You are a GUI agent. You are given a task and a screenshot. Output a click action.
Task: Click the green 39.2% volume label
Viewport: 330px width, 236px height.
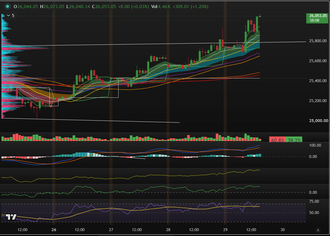(x=294, y=140)
